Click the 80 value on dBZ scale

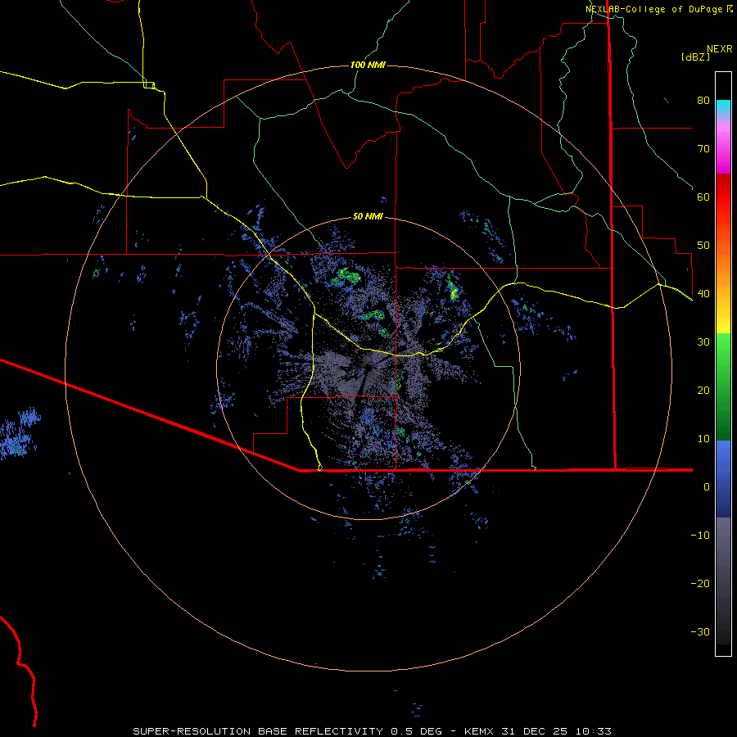(x=703, y=100)
